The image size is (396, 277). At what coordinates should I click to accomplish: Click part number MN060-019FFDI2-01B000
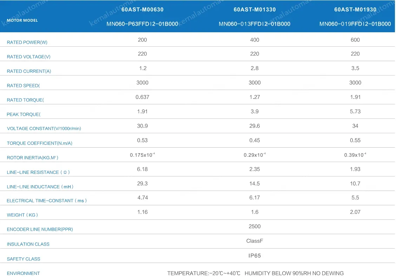point(355,24)
